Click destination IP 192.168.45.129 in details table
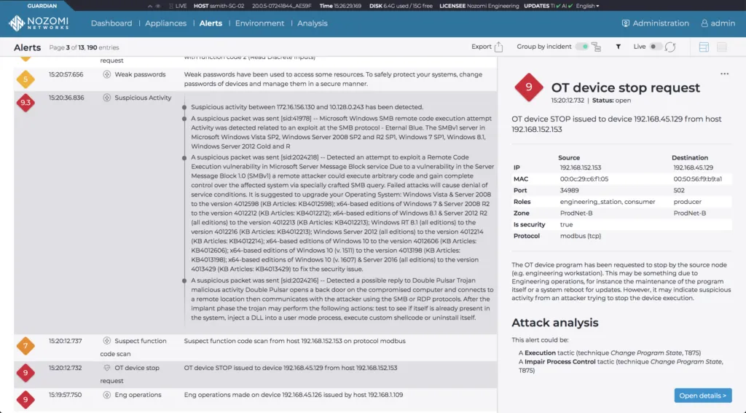 [x=694, y=168]
